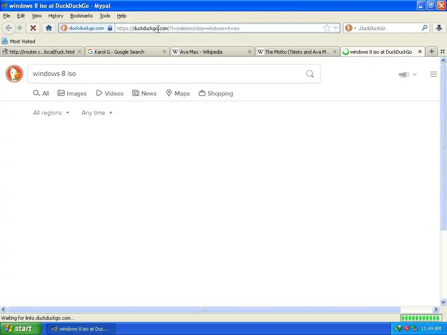Expand the All regions dropdown
The image size is (447, 335).
click(x=51, y=113)
